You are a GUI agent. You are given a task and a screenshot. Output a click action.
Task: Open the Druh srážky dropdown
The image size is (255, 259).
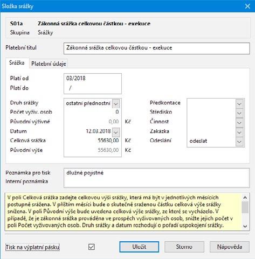pos(115,103)
